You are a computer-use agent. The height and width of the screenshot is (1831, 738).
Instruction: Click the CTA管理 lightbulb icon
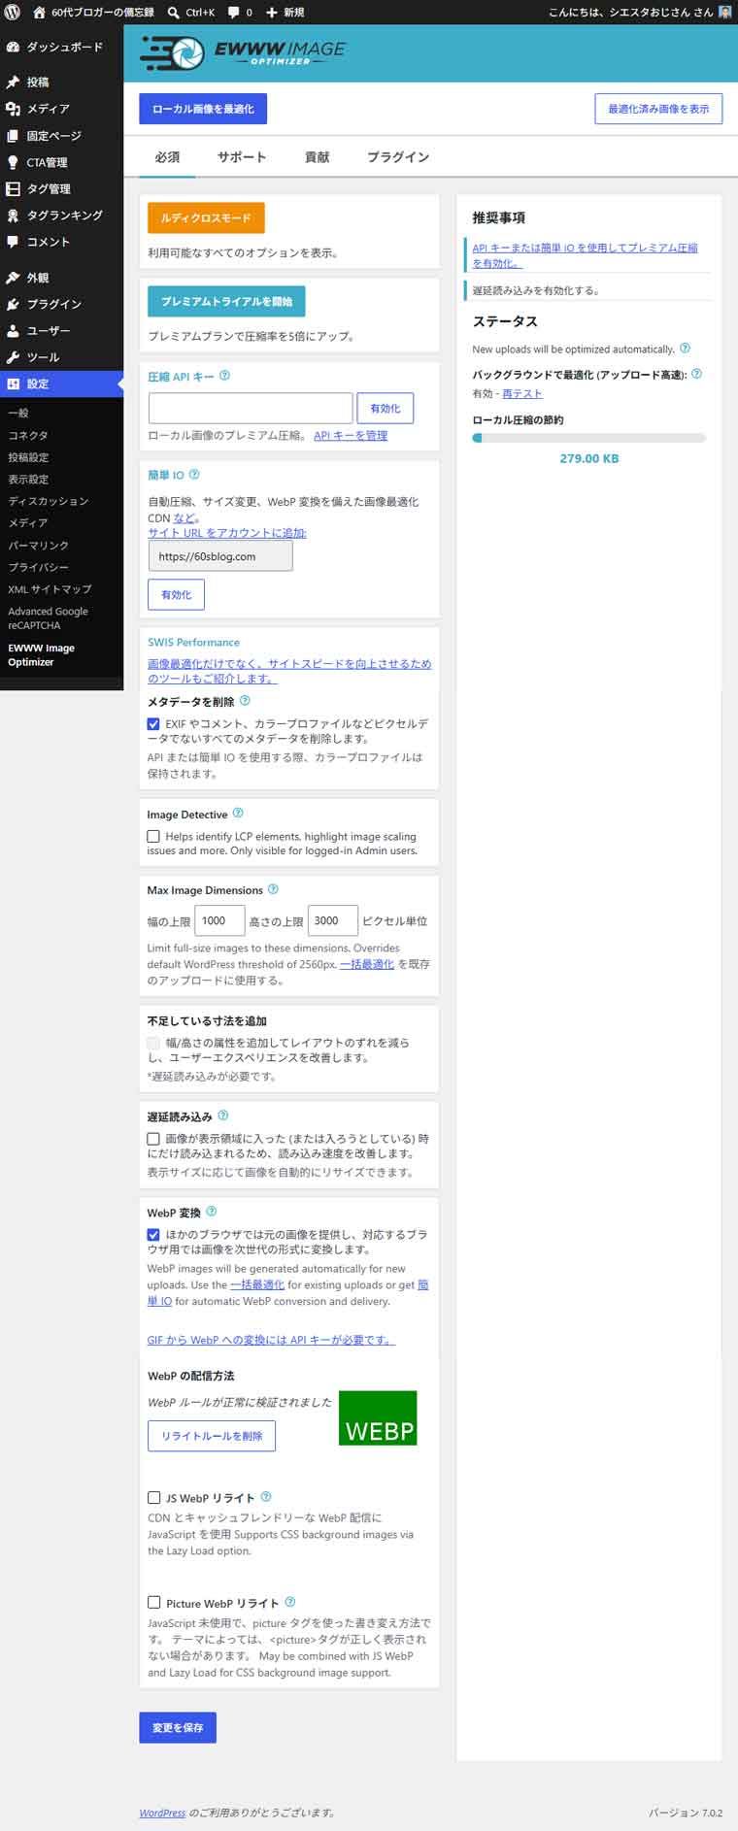tap(13, 162)
